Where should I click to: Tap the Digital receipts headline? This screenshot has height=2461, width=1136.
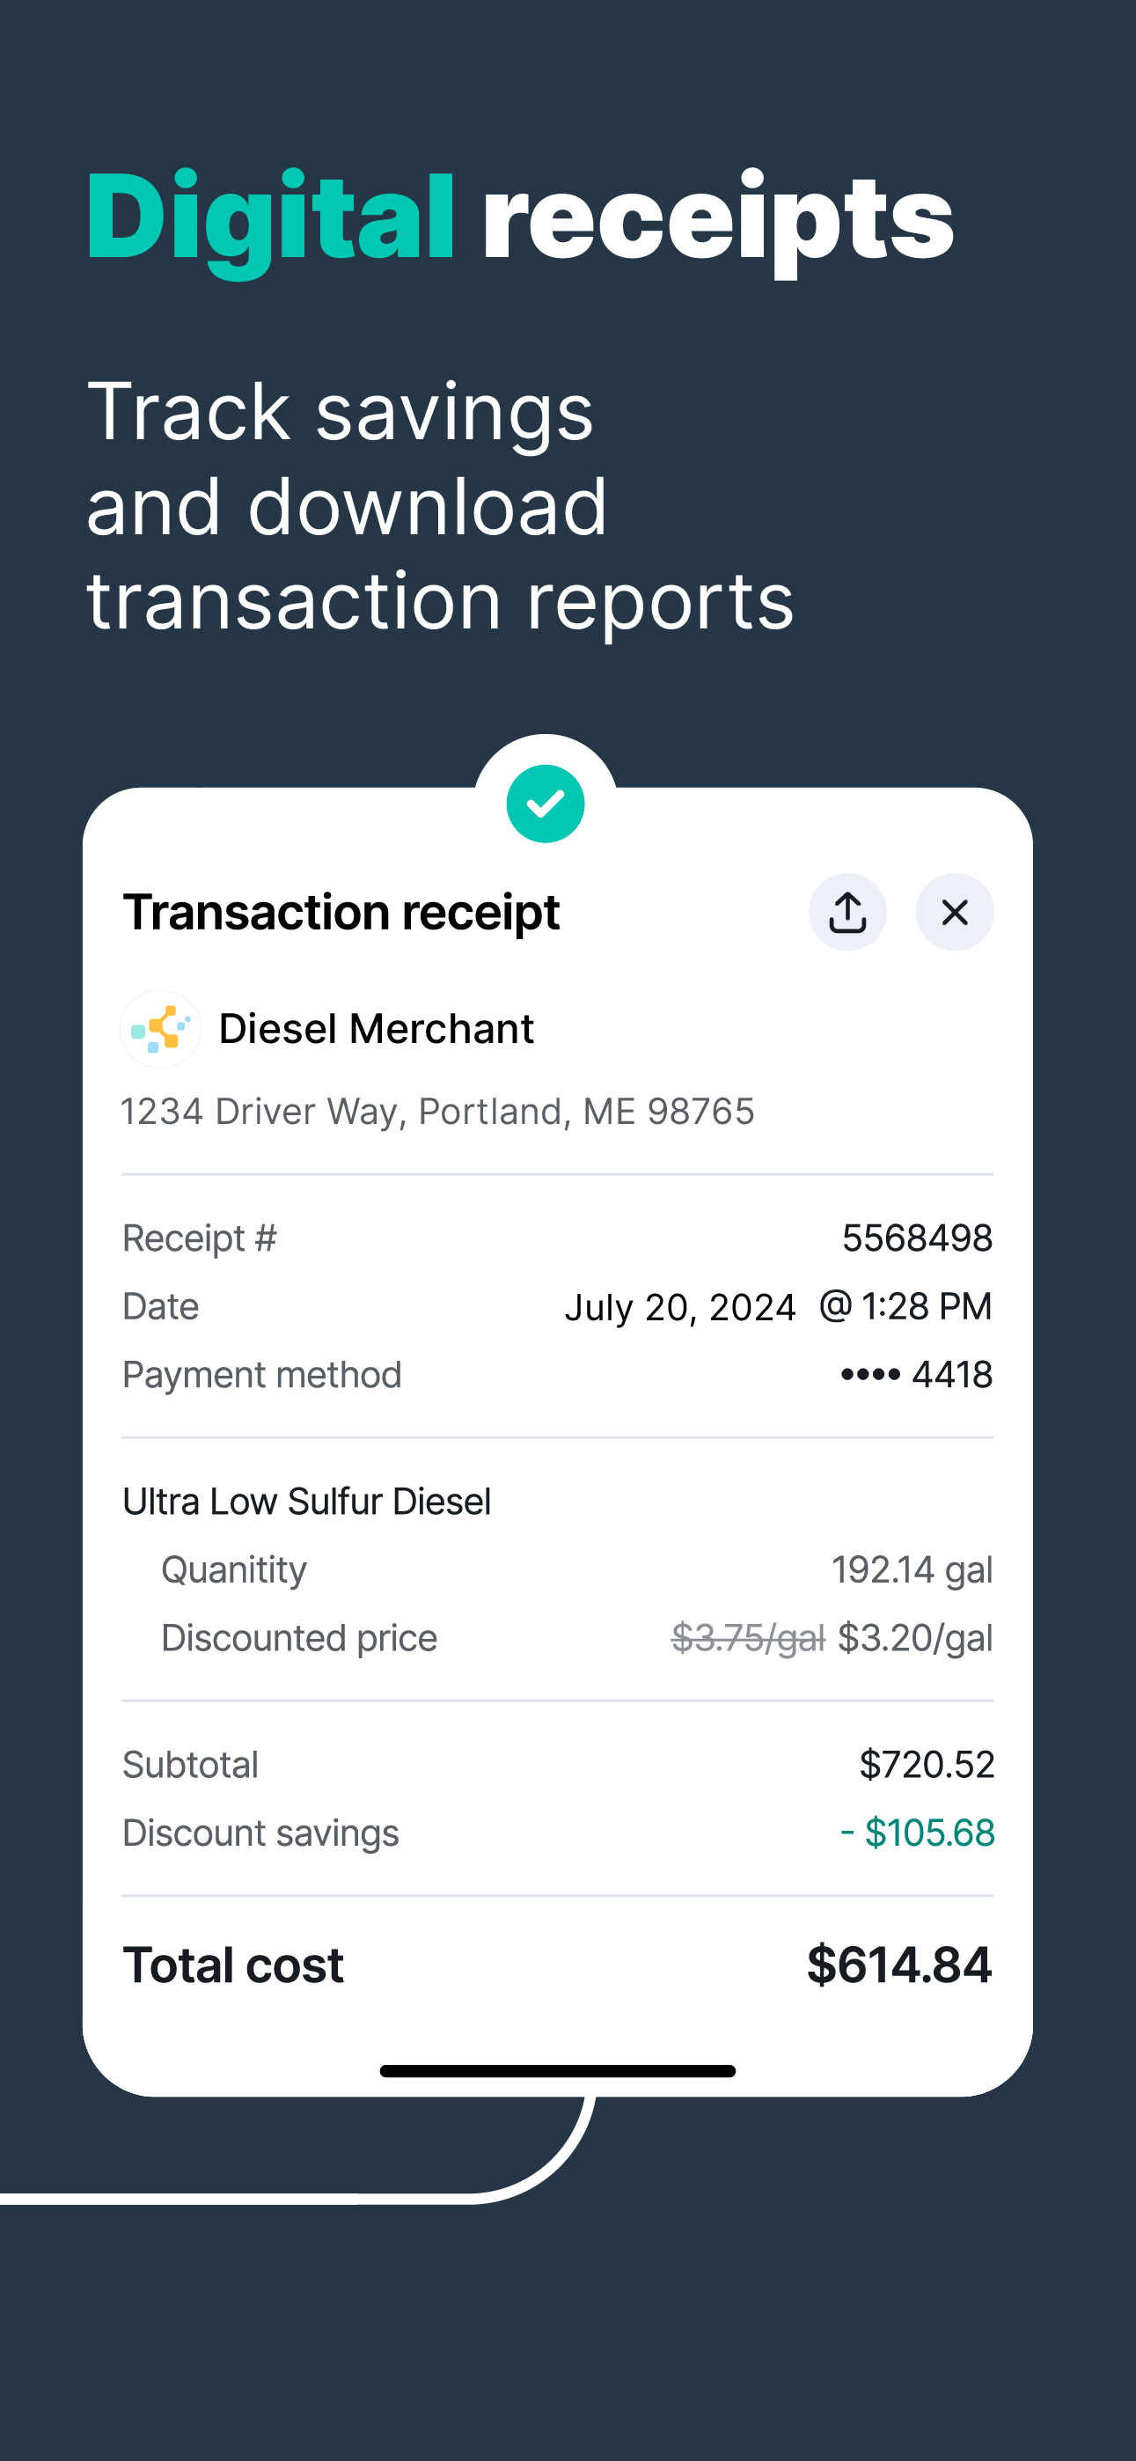pos(520,217)
